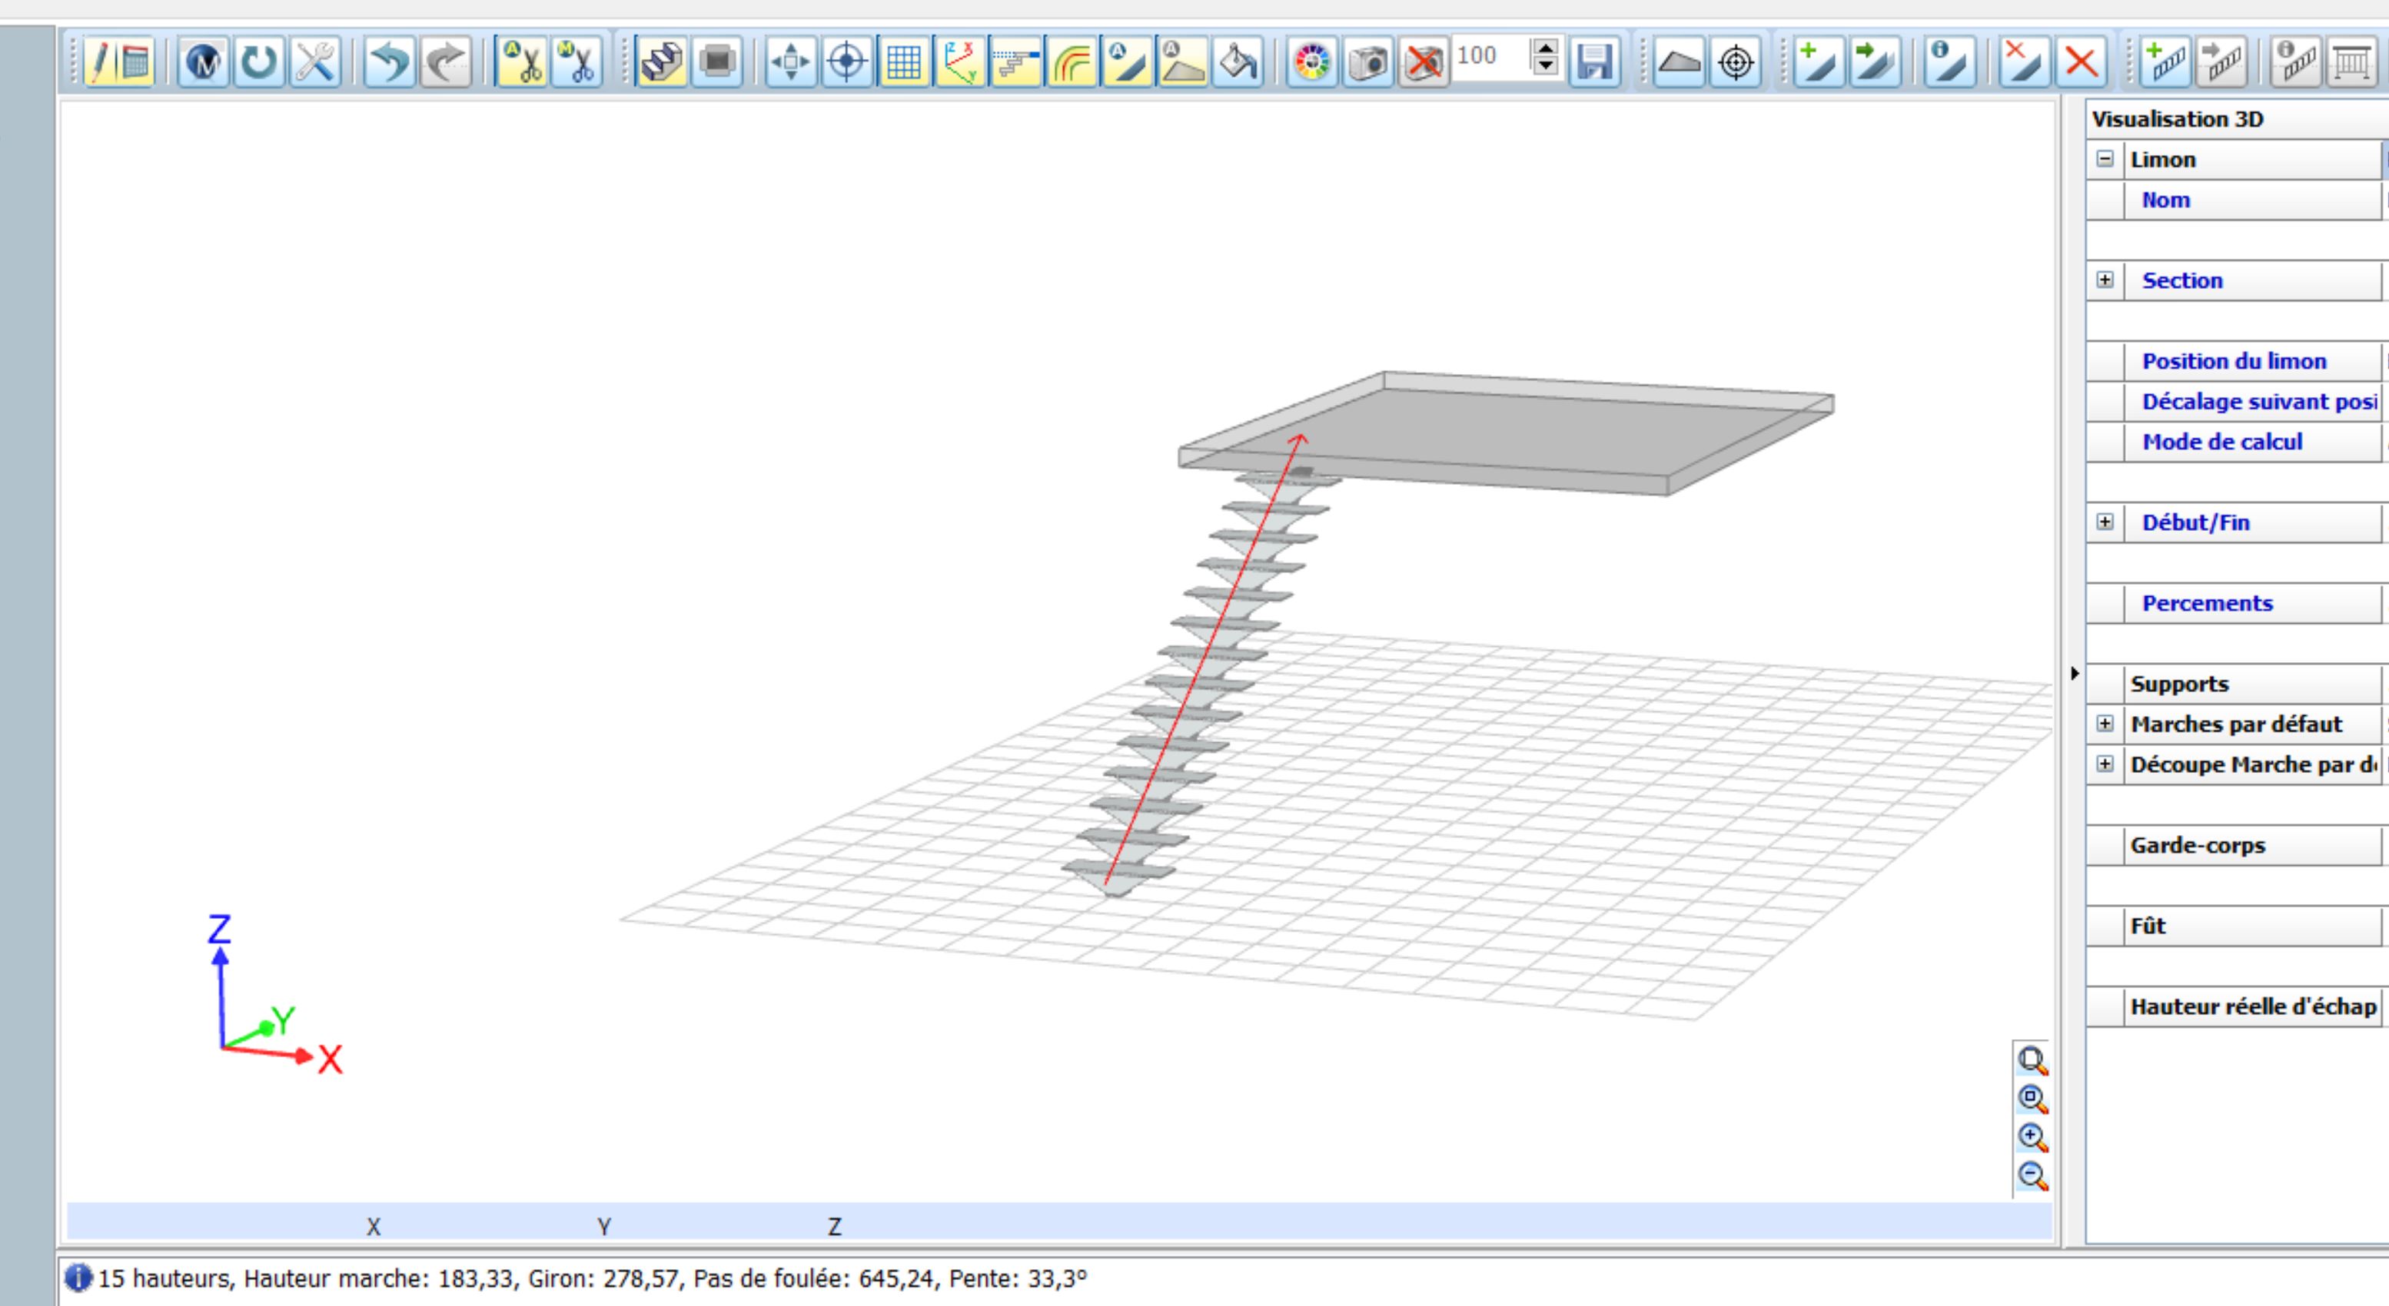Click the grey arrow railing icon
The height and width of the screenshot is (1306, 2389).
click(x=2223, y=62)
